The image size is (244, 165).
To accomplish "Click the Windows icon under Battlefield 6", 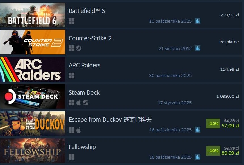I will pos(72,21).
